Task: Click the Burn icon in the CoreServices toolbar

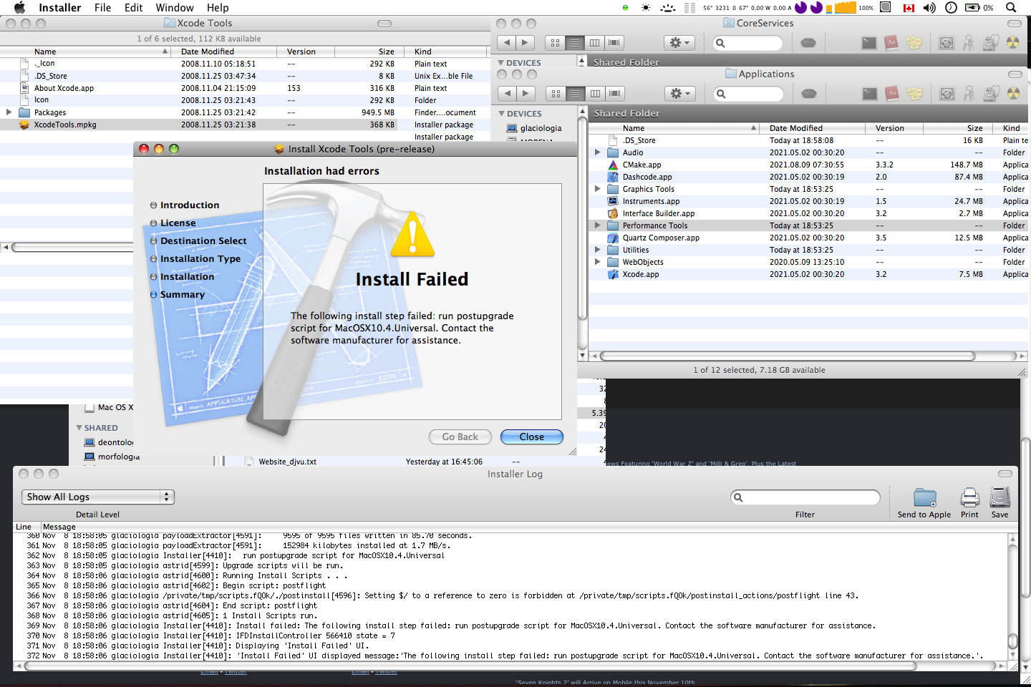Action: pos(1012,43)
